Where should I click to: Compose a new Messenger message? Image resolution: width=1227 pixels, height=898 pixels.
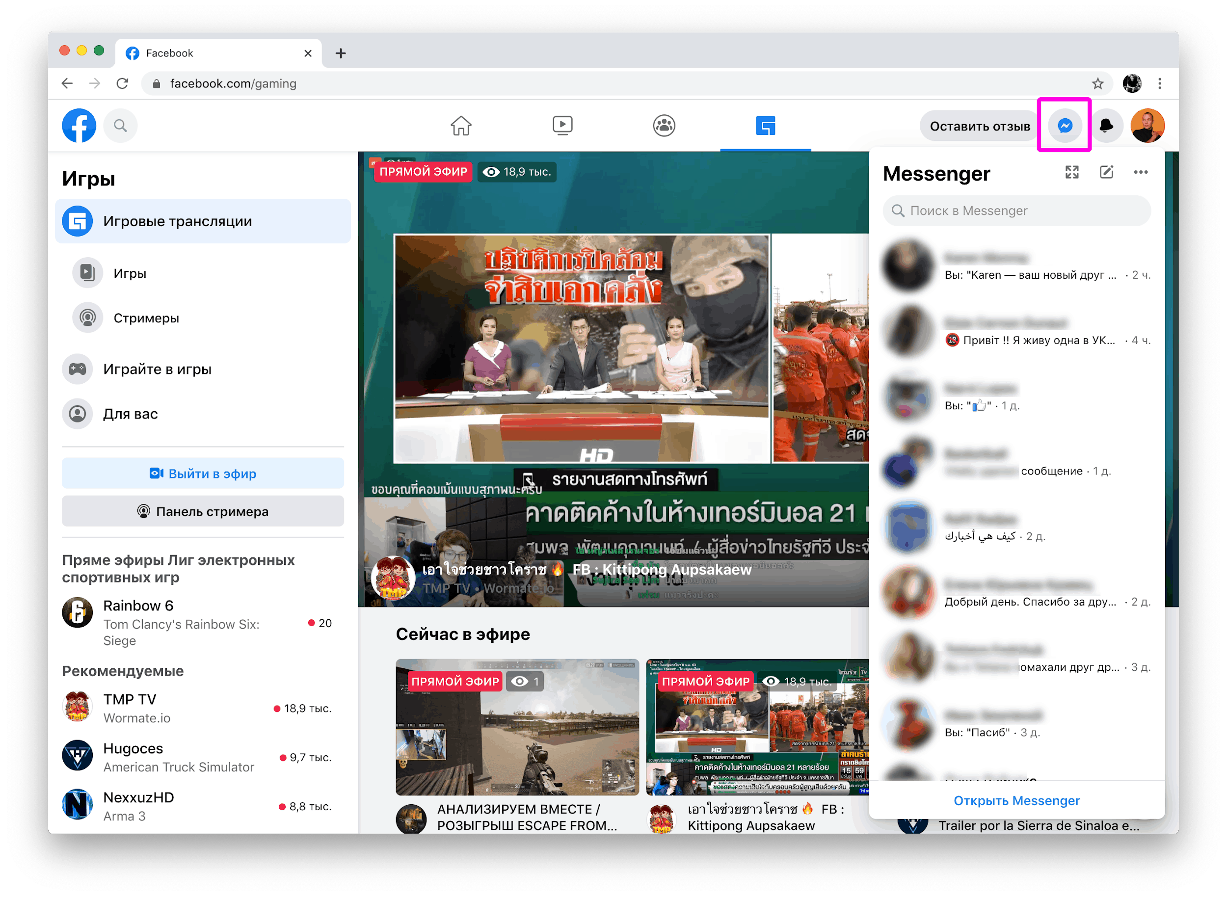tap(1106, 172)
